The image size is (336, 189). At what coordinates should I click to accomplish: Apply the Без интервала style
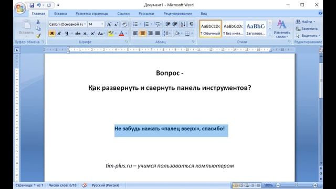click(233, 29)
